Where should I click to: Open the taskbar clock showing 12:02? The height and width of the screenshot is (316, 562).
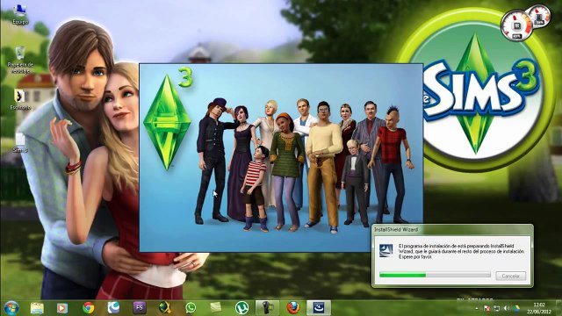pyautogui.click(x=539, y=308)
